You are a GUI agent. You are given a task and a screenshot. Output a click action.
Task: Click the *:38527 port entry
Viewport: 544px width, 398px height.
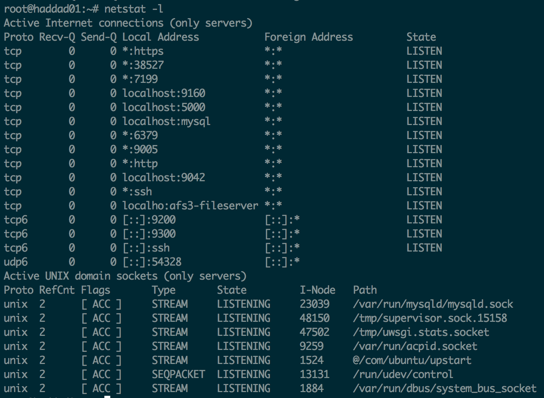(x=143, y=65)
